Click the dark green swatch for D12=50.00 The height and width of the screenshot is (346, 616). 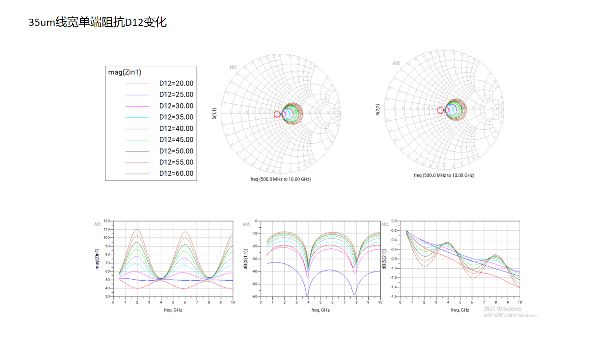[137, 151]
